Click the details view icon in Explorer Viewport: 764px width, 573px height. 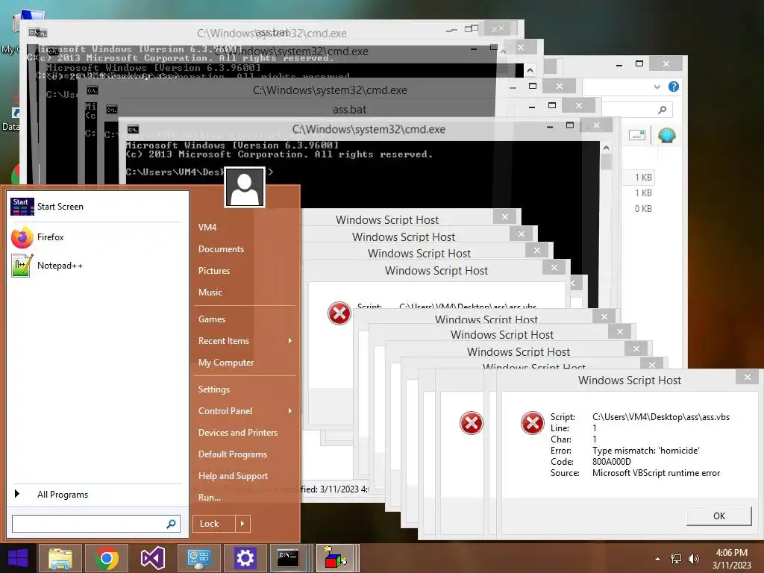pos(637,135)
